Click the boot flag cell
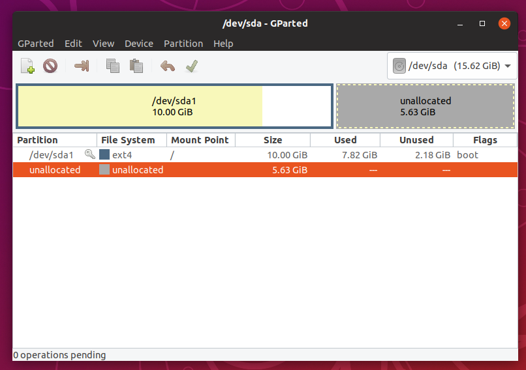The height and width of the screenshot is (370, 526). click(467, 154)
